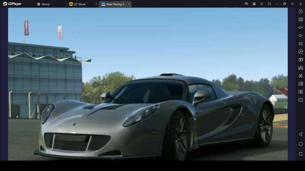Tap the Android recent apps square button
This screenshot has width=305, height=171.
click(301, 154)
